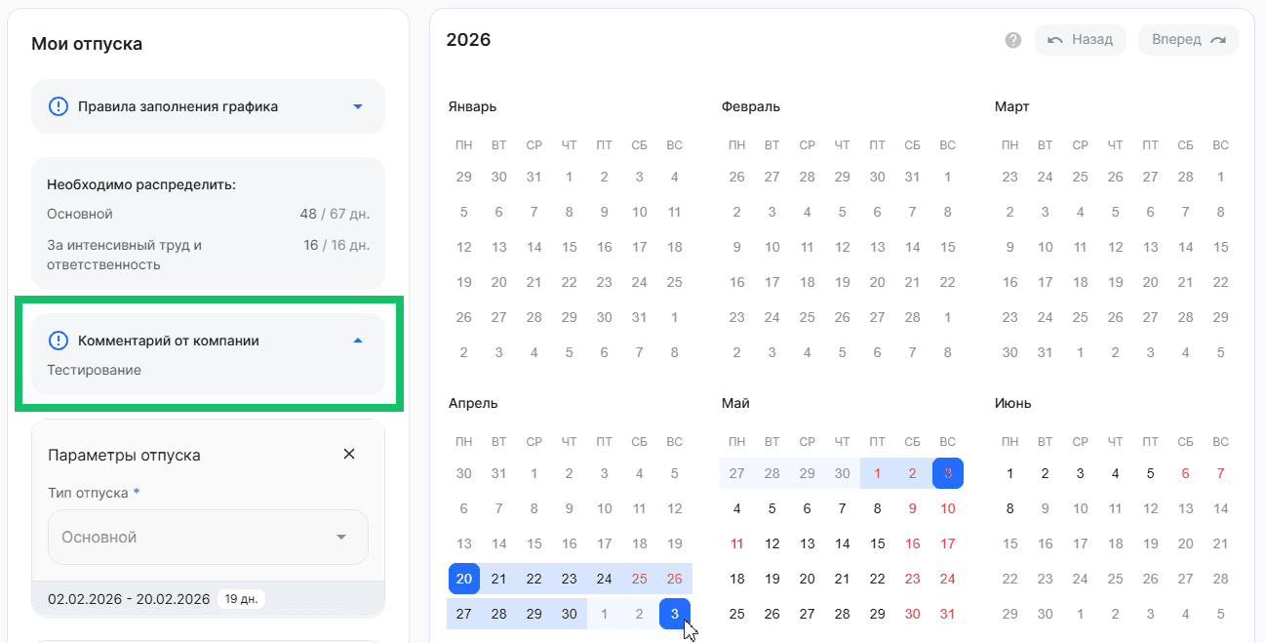1265x643 pixels.
Task: Collapse the Комментарий от компании section
Action: 357,341
